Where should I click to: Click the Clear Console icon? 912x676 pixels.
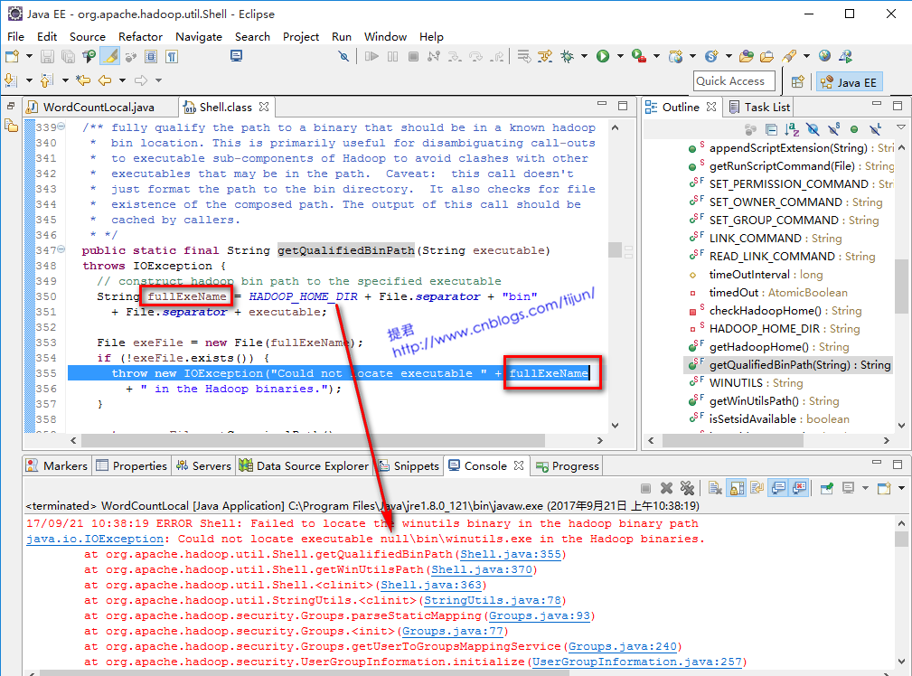[715, 488]
